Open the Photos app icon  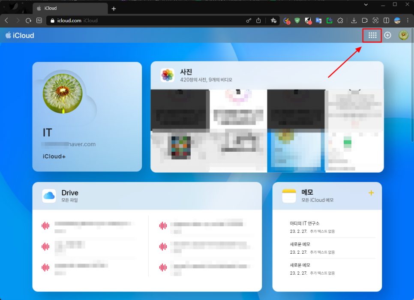pos(168,75)
